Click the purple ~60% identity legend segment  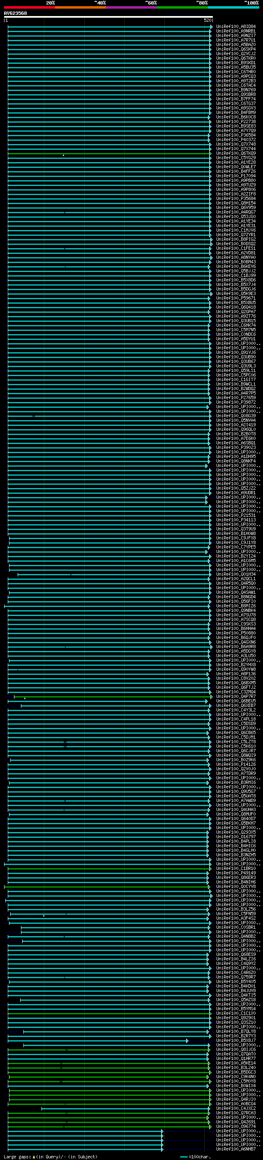(131, 8)
